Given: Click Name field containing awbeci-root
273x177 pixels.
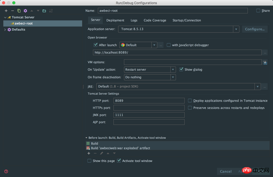Looking at the screenshot, I should tap(173, 11).
